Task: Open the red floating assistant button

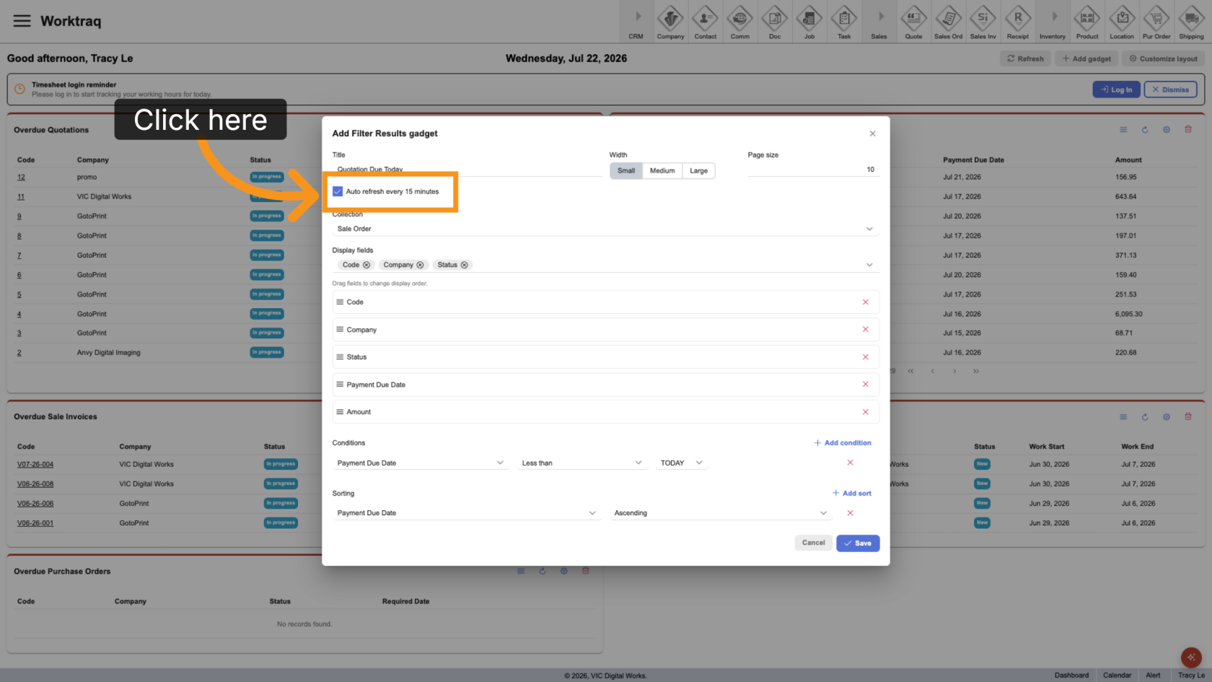Action: pyautogui.click(x=1191, y=657)
